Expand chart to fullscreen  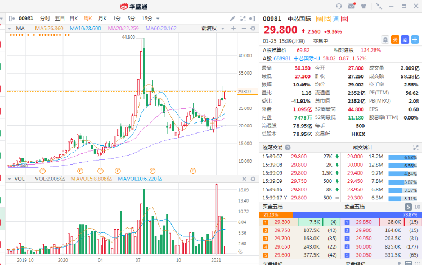pos(243,19)
